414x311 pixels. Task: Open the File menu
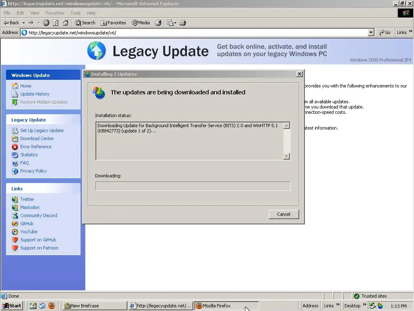pos(7,13)
